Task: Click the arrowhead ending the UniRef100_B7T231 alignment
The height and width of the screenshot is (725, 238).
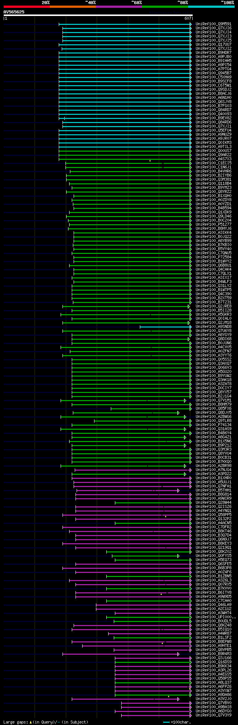Action: 191,302
